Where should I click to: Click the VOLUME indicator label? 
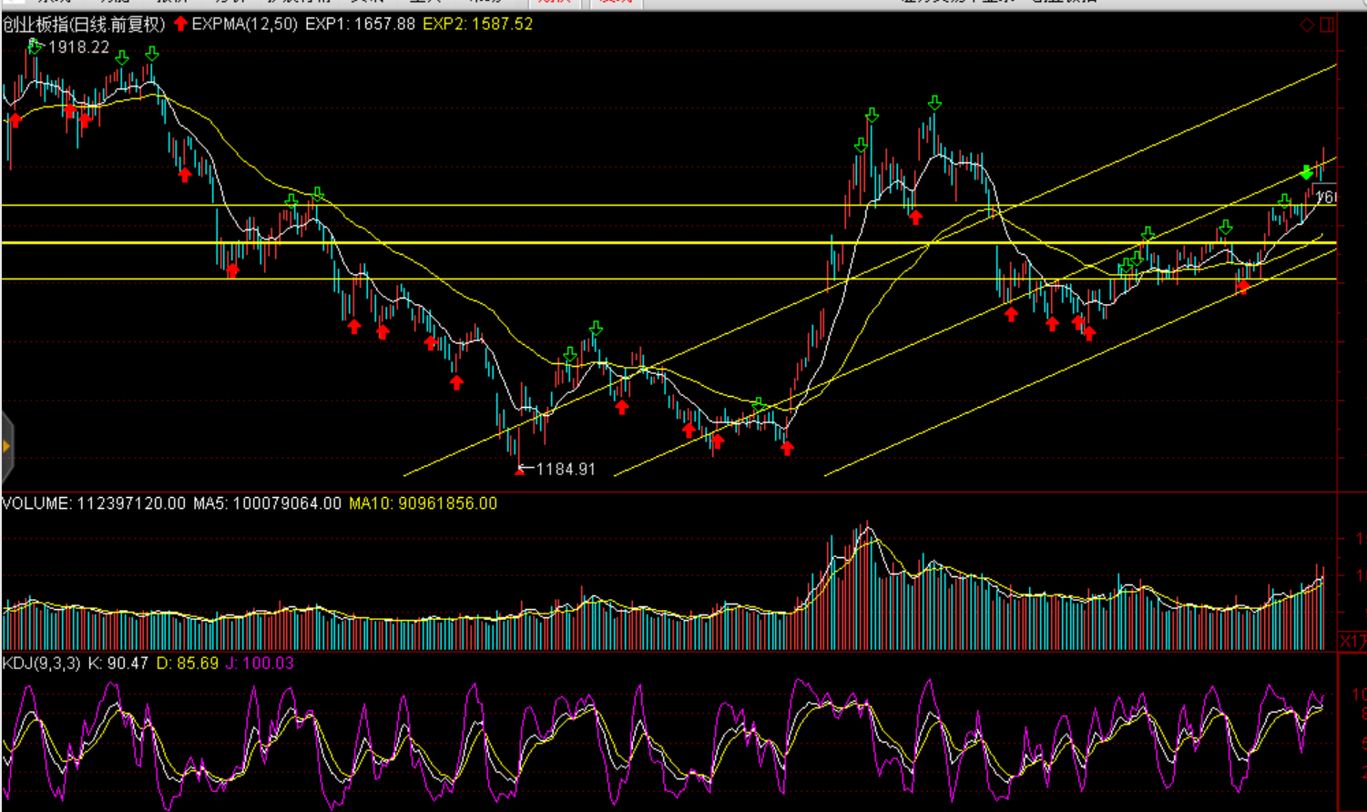click(36, 503)
